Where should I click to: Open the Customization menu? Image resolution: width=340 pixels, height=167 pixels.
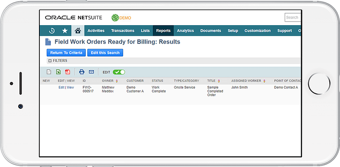point(258,31)
